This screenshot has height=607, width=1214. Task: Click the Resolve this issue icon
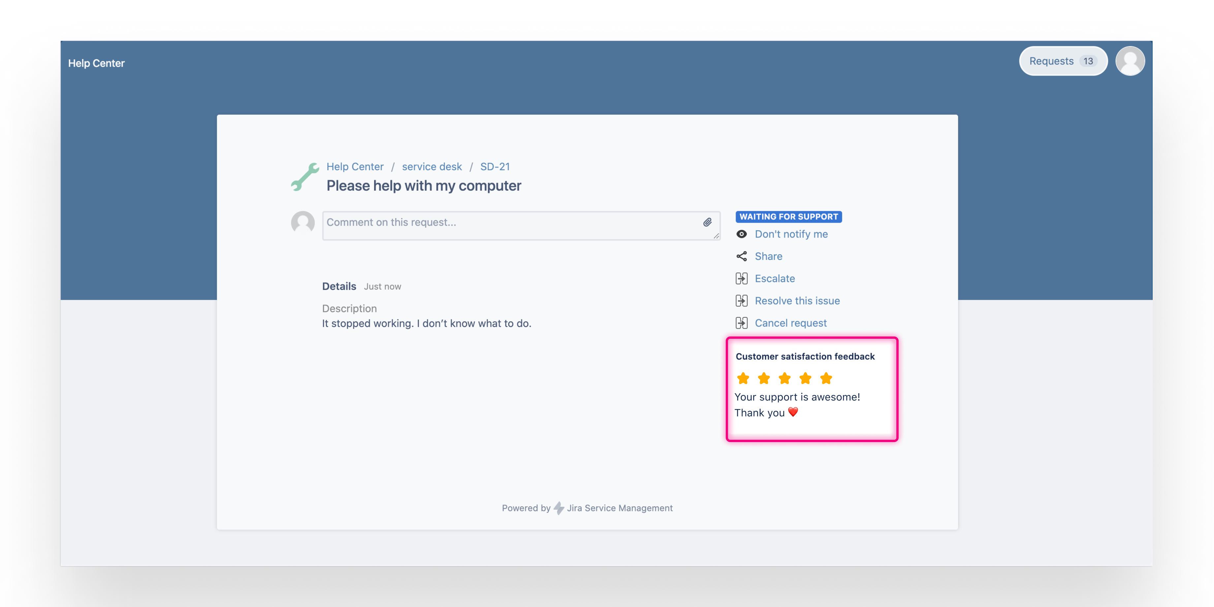coord(741,301)
